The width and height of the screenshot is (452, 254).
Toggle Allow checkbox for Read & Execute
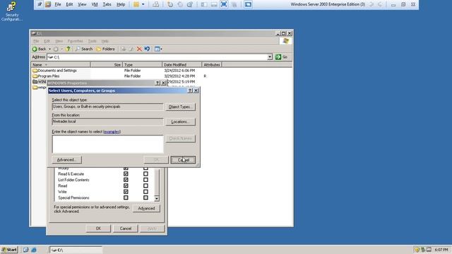click(126, 174)
